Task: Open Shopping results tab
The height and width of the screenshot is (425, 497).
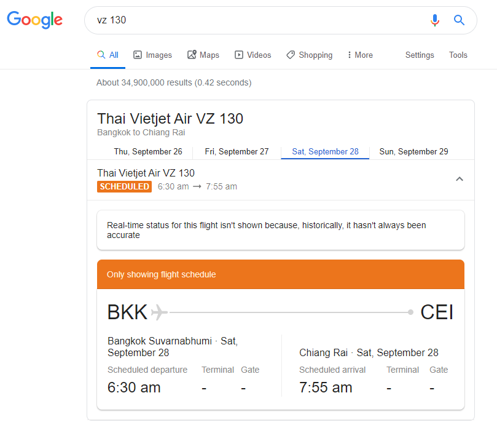Action: (x=309, y=55)
